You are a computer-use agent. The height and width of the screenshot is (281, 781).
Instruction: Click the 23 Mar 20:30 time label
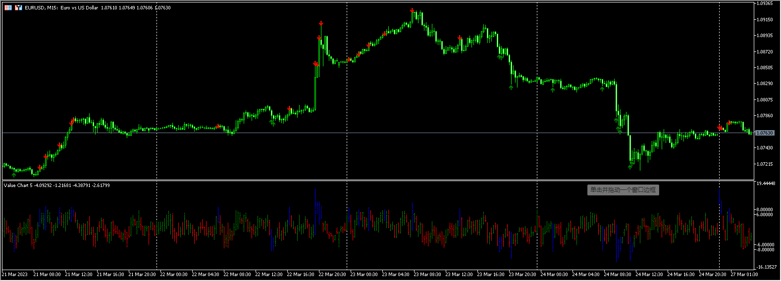coord(522,275)
